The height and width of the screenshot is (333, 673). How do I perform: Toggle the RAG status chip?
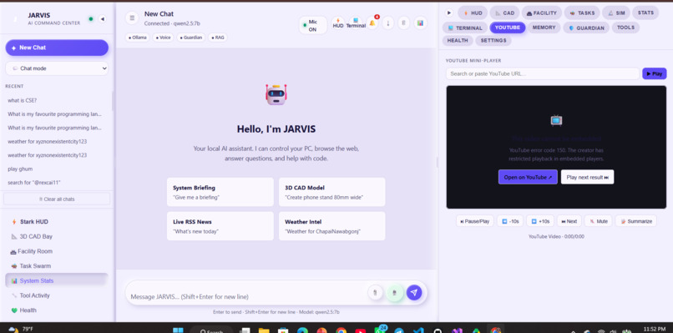tap(218, 38)
